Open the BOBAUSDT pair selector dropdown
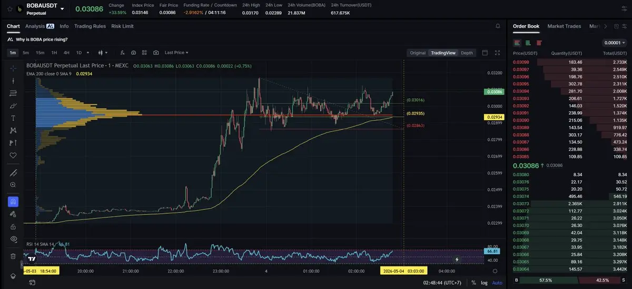Image resolution: width=632 pixels, height=289 pixels. pos(62,9)
